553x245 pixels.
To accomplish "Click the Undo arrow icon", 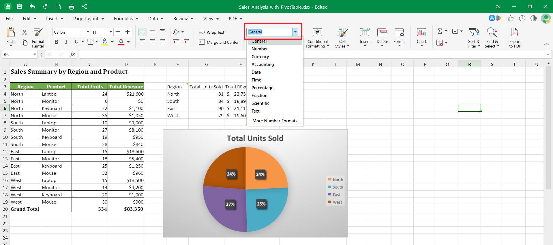I will pyautogui.click(x=32, y=7).
